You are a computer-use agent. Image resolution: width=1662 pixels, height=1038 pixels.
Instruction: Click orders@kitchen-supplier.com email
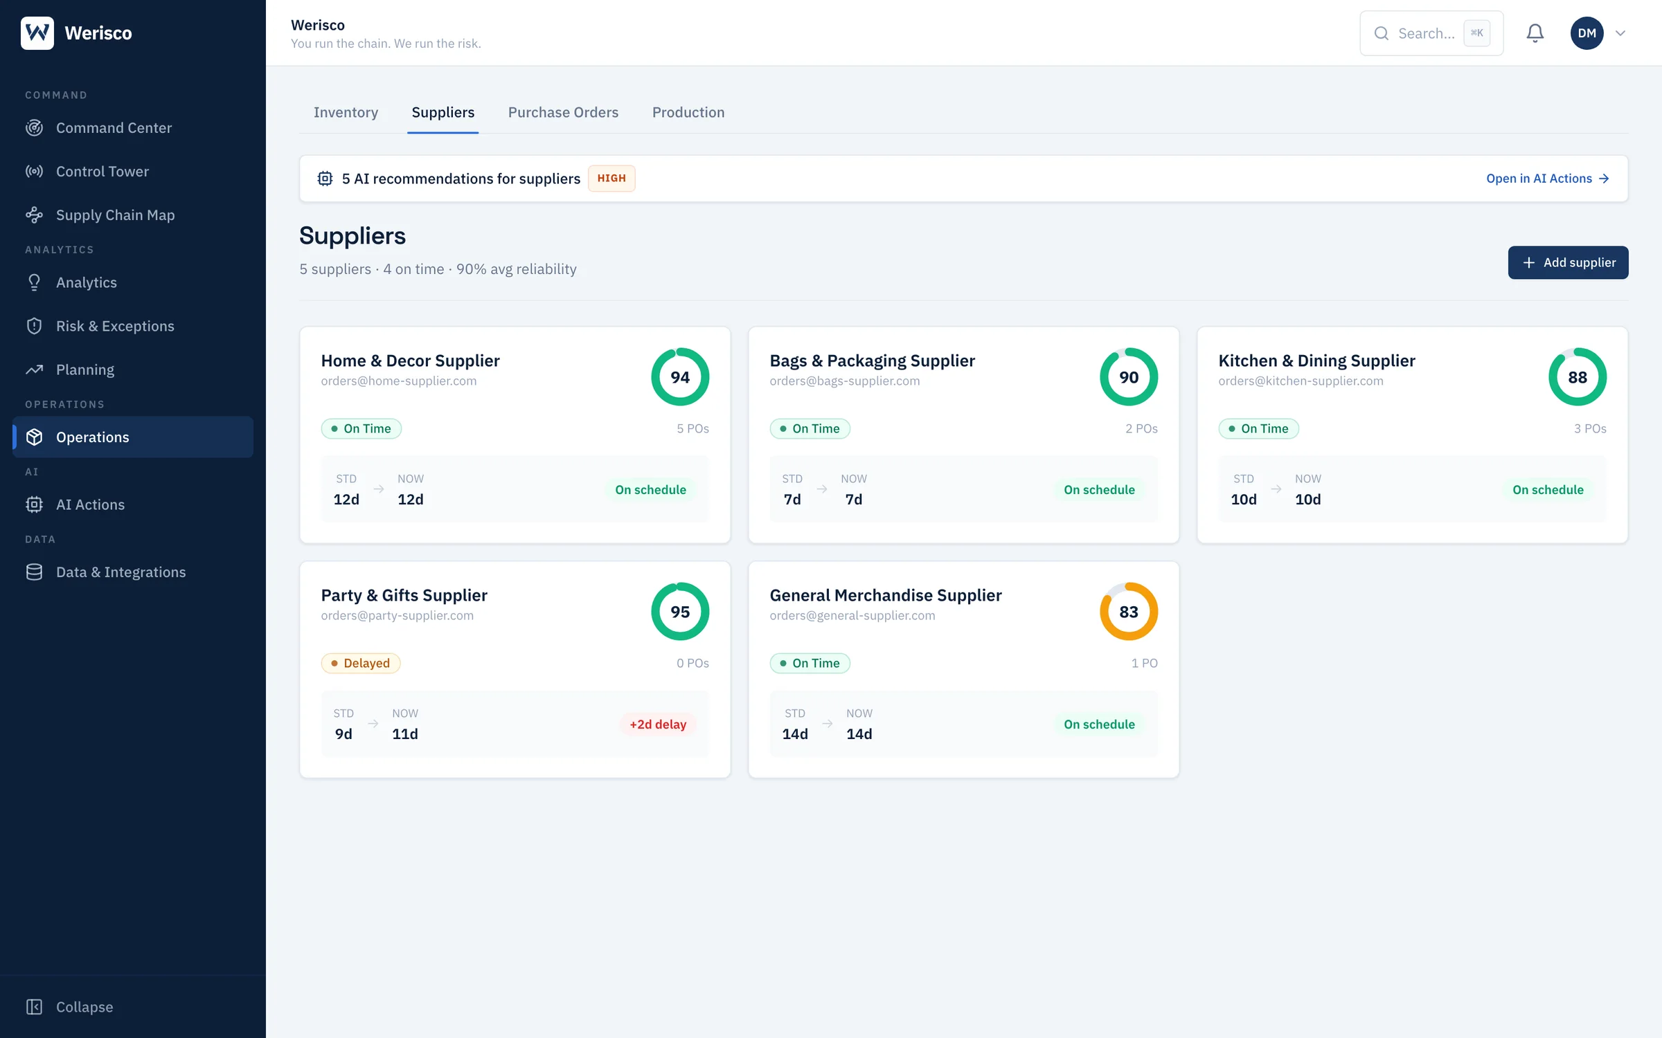pyautogui.click(x=1301, y=381)
